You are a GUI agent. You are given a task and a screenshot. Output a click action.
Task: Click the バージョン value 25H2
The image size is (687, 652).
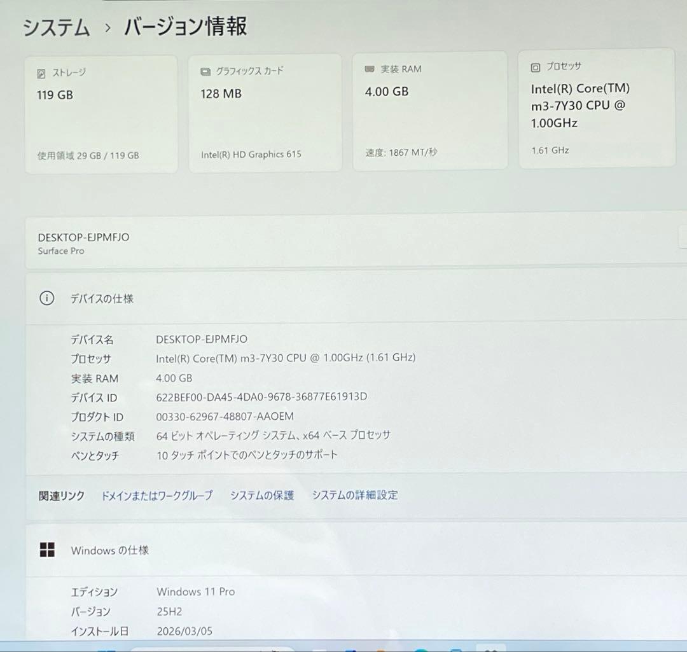(169, 611)
